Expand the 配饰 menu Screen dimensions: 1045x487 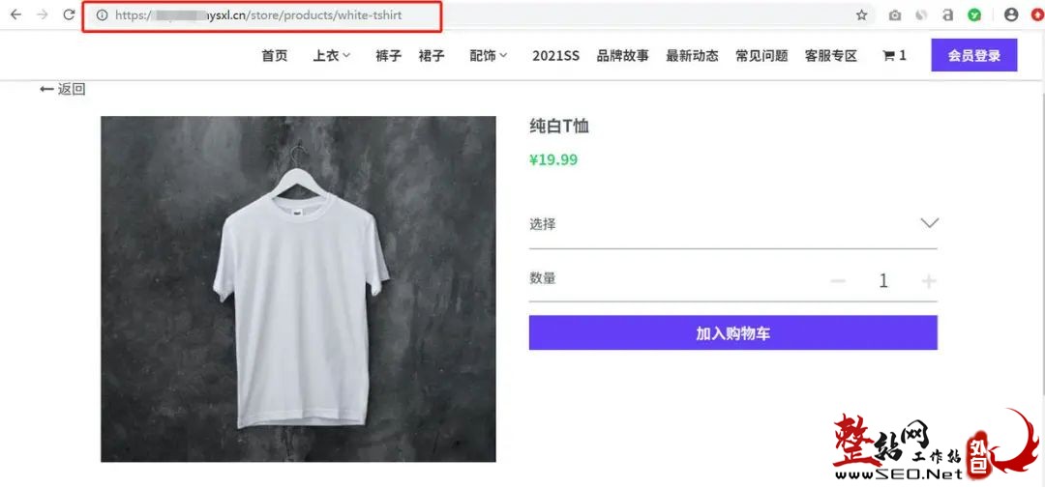(489, 56)
